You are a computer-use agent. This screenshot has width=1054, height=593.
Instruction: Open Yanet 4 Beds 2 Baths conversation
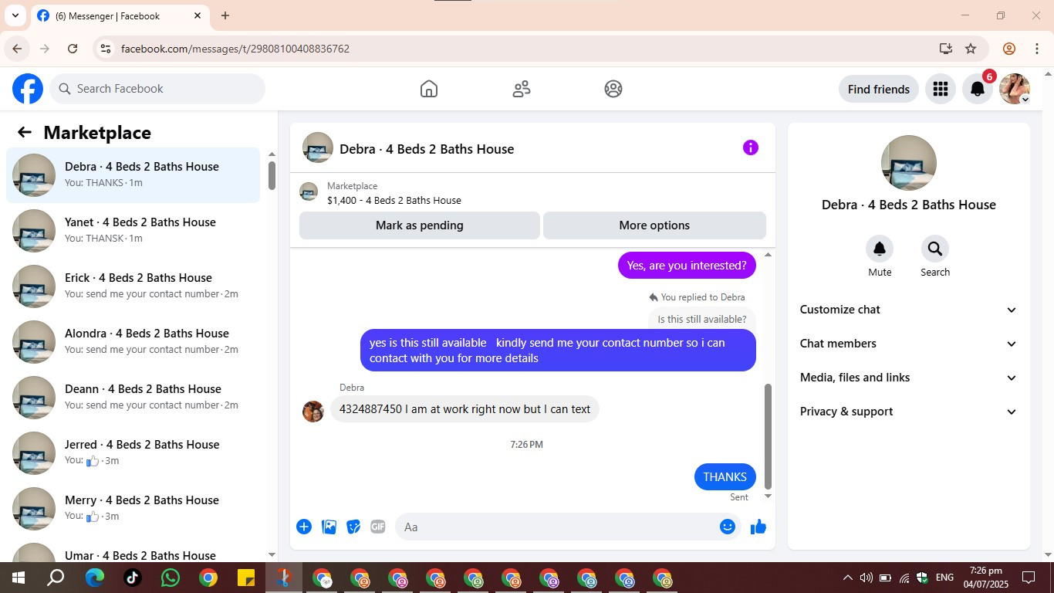(133, 231)
